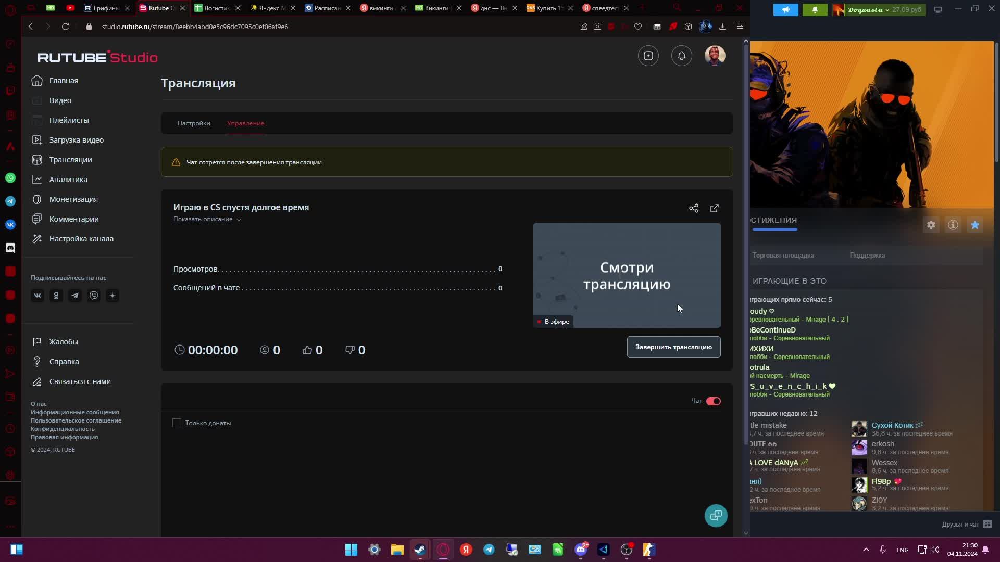
Task: Open the stream in a new window via the external-link icon
Action: click(x=714, y=208)
